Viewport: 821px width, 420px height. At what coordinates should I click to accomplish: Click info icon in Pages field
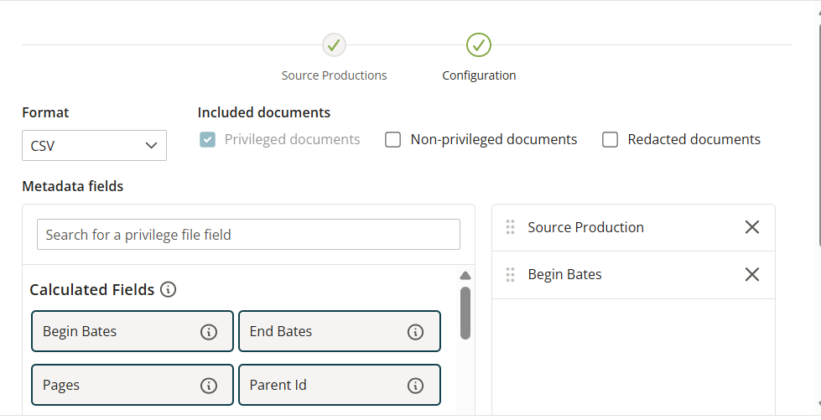tap(209, 386)
